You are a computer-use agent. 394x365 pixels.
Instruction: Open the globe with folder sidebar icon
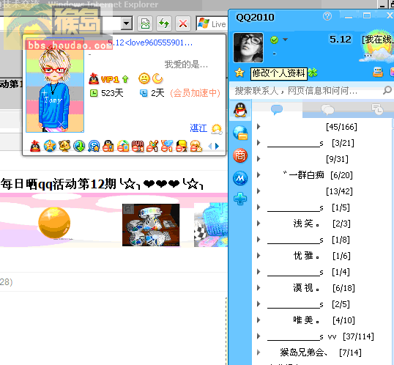[240, 133]
